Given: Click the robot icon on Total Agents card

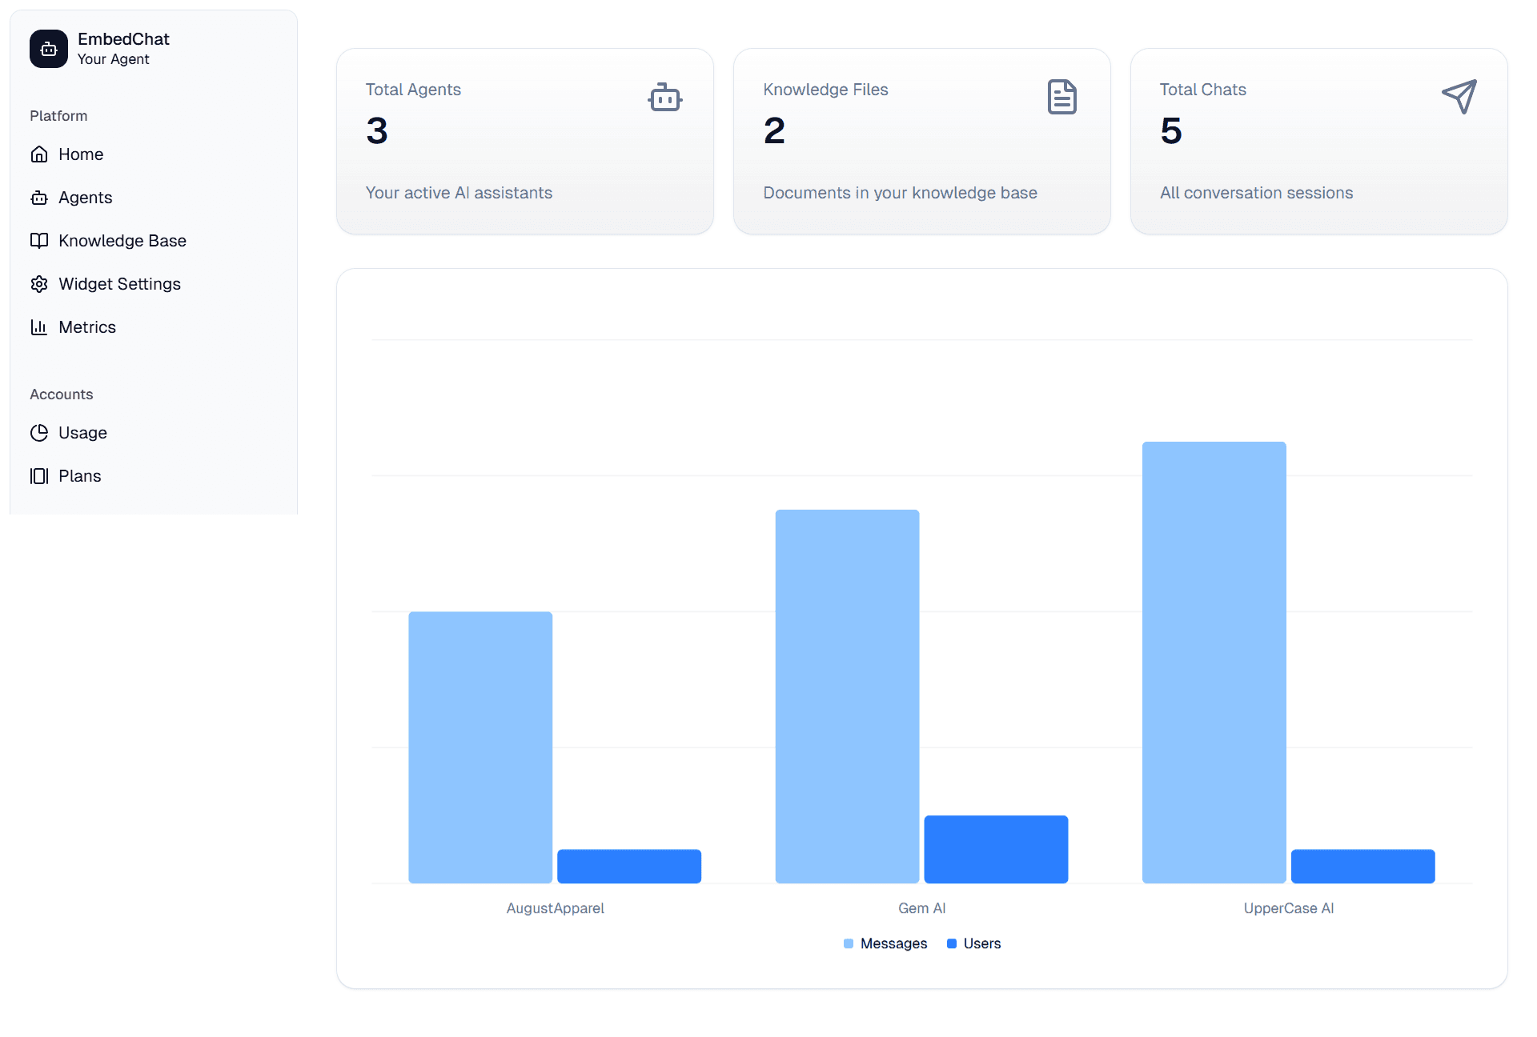Looking at the screenshot, I should [x=665, y=96].
